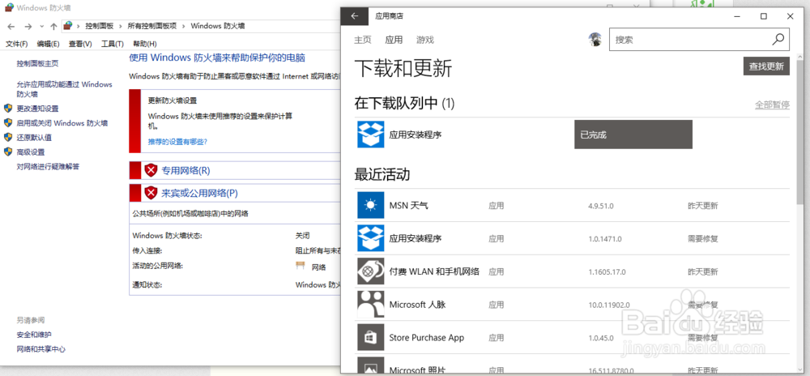Viewport: 810px width, 376px height.
Task: Click the 已完成 status button
Action: (633, 135)
